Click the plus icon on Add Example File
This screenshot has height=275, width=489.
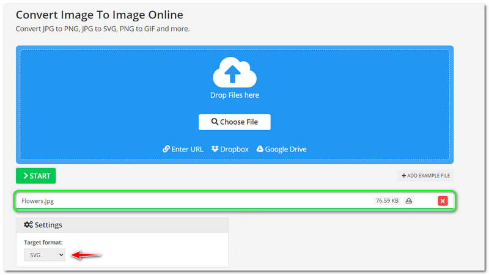pos(403,176)
